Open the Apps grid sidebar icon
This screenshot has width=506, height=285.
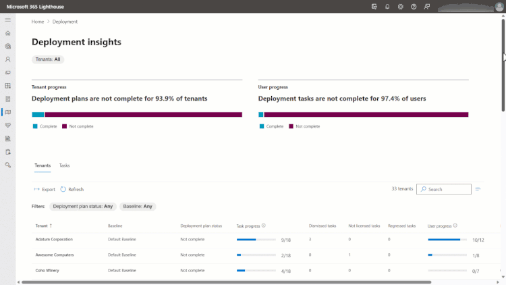pos(7,86)
